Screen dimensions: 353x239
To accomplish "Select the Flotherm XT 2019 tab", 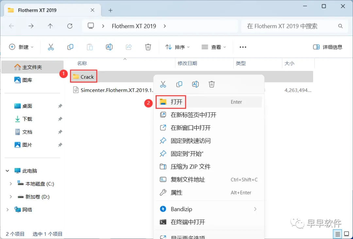I will 52,10.
